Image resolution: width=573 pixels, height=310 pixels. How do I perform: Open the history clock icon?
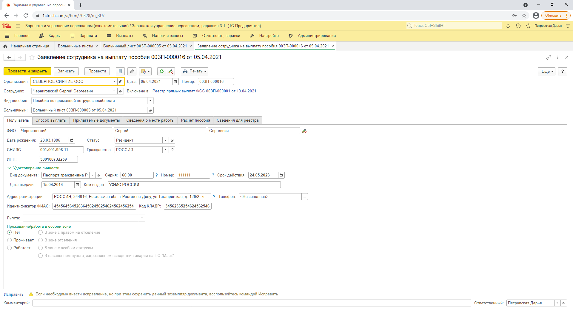coord(518,26)
